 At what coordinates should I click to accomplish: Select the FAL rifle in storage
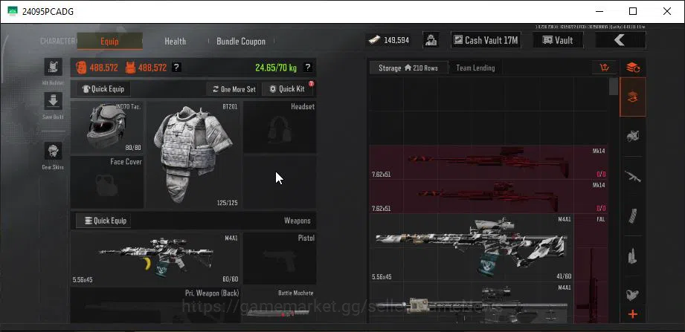pos(591,268)
